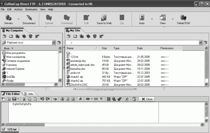Select the My Site panel tab

pyautogui.click(x=73, y=30)
